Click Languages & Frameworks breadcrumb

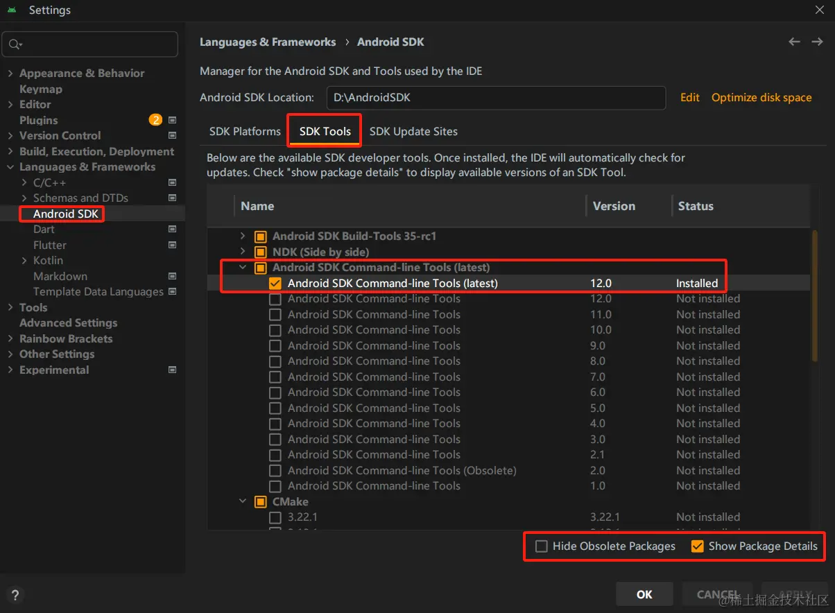(268, 42)
